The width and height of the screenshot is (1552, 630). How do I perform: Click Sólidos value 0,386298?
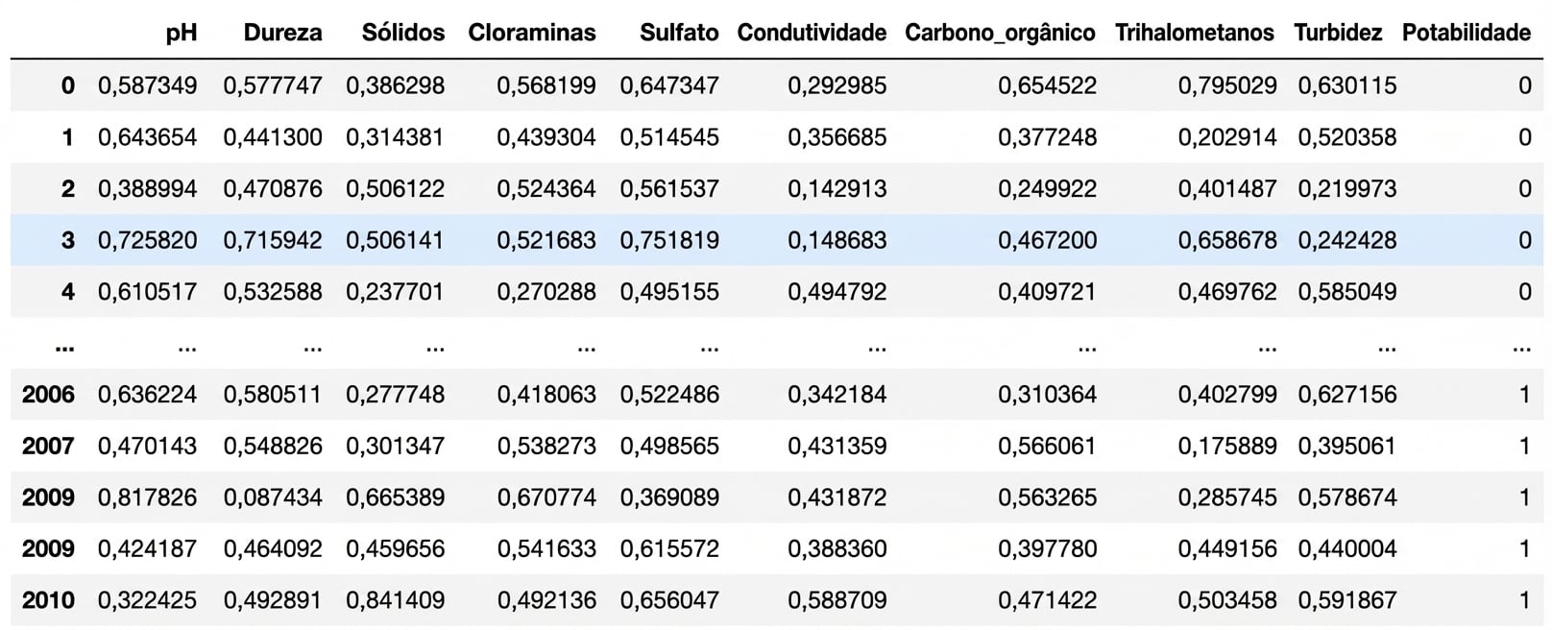395,85
